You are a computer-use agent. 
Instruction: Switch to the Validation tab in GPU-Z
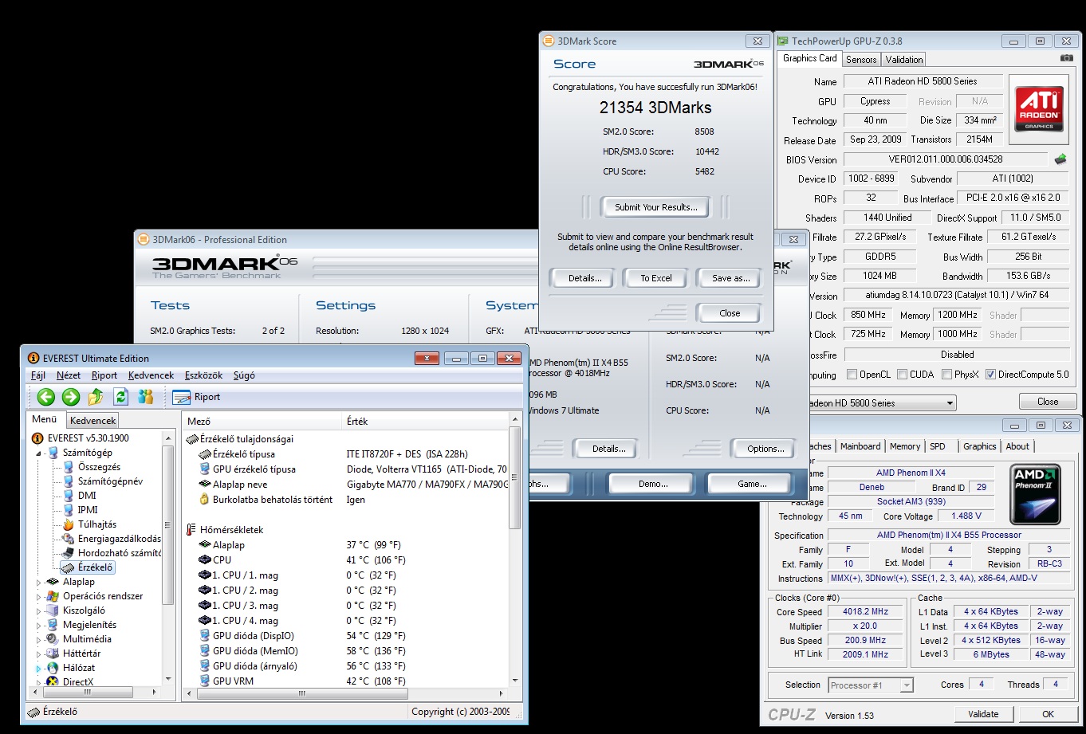coord(904,60)
